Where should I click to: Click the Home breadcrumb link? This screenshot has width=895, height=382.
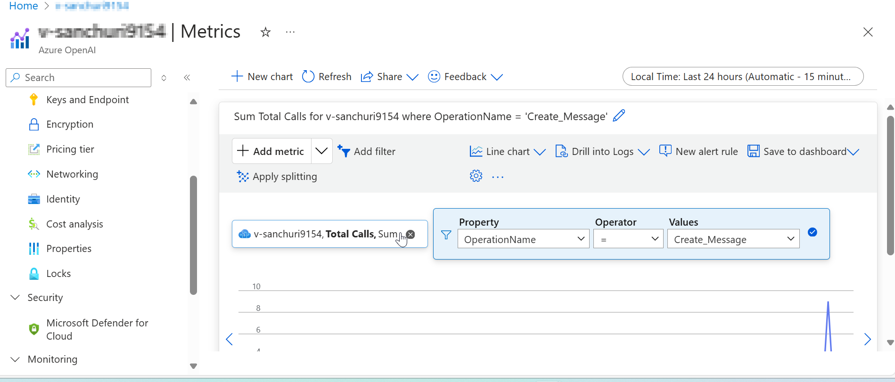click(24, 6)
